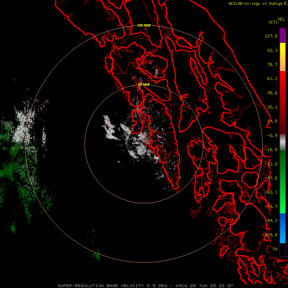
Task: Click the bottom caption with KACG timestamp
Action: point(145,286)
